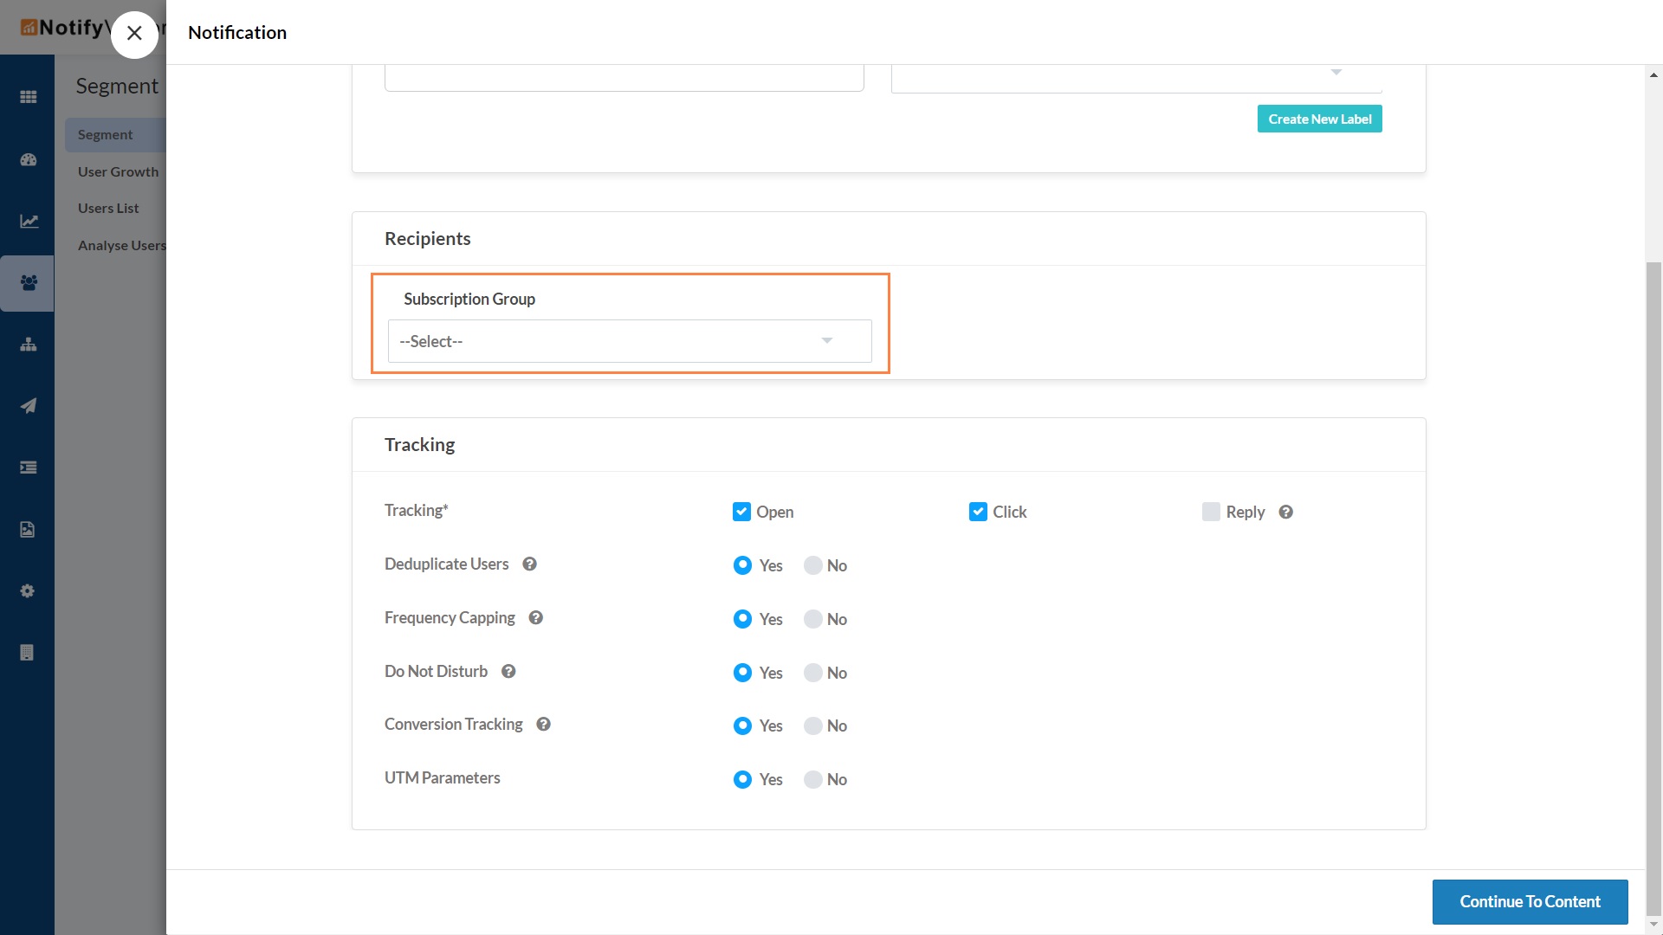Click help icon beside Deduplicate Users
Image resolution: width=1663 pixels, height=935 pixels.
tap(529, 564)
